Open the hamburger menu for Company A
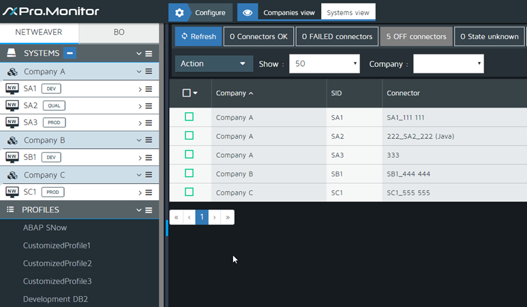The width and height of the screenshot is (527, 307). 148,71
